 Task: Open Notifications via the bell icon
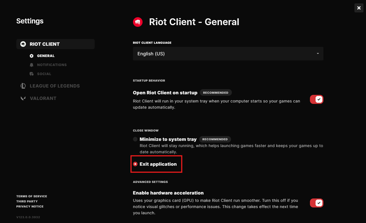click(x=32, y=65)
